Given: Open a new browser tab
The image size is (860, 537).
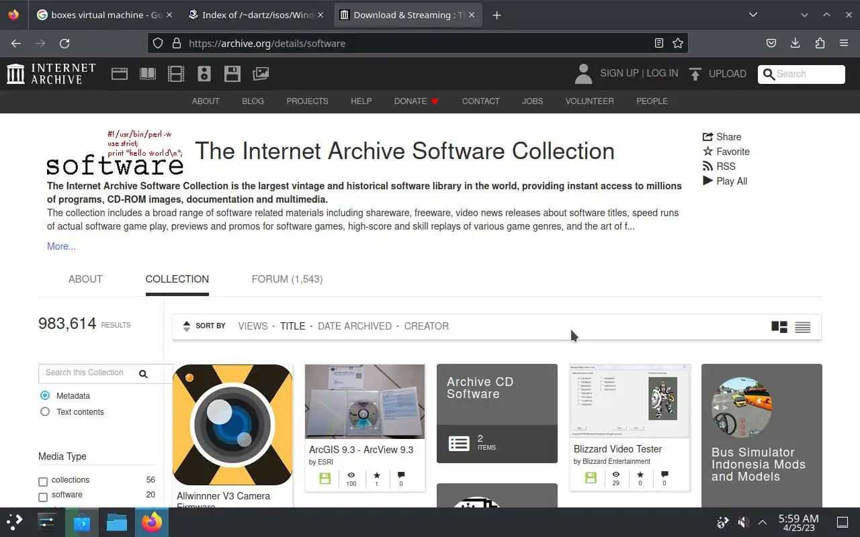Looking at the screenshot, I should point(497,15).
